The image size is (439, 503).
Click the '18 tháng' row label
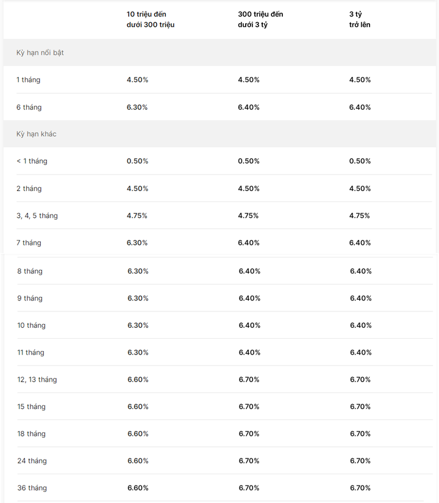click(31, 433)
